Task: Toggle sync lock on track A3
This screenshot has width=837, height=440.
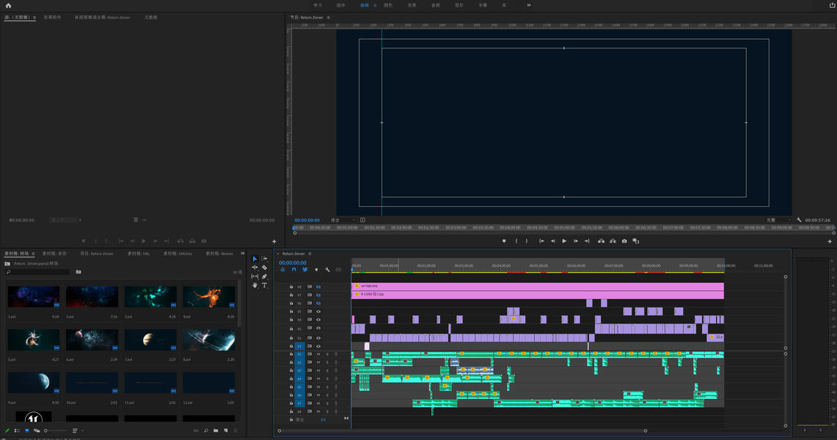Action: [310, 370]
